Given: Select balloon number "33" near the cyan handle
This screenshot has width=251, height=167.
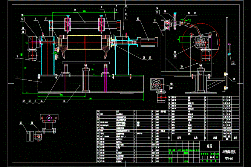Looking at the screenshot, I should click(233, 63).
